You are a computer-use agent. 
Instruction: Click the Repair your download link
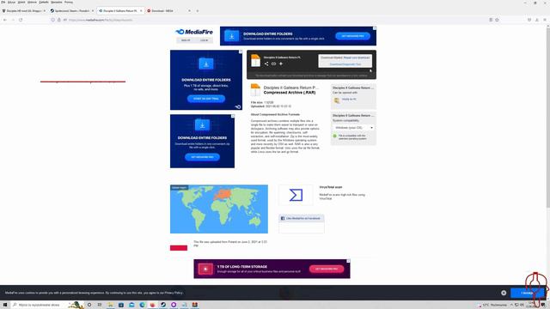pyautogui.click(x=357, y=58)
